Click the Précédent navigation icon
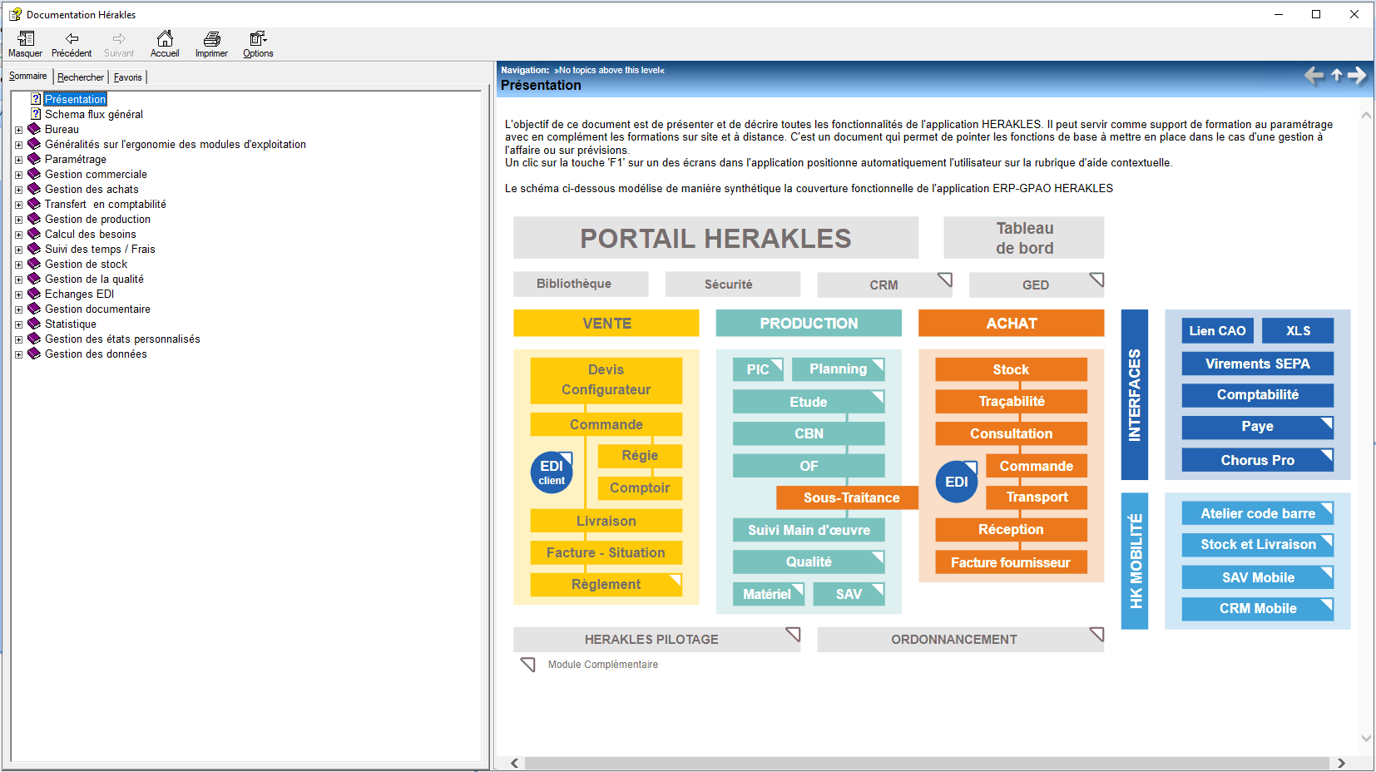This screenshot has width=1376, height=772. click(72, 43)
